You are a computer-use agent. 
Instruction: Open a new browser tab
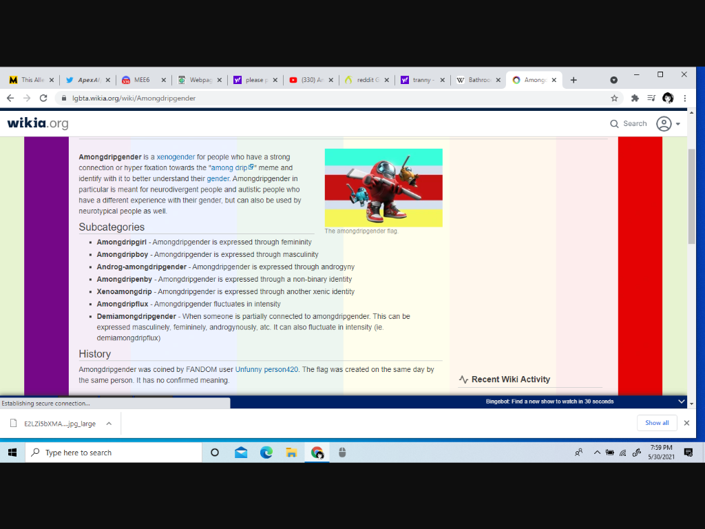[574, 80]
